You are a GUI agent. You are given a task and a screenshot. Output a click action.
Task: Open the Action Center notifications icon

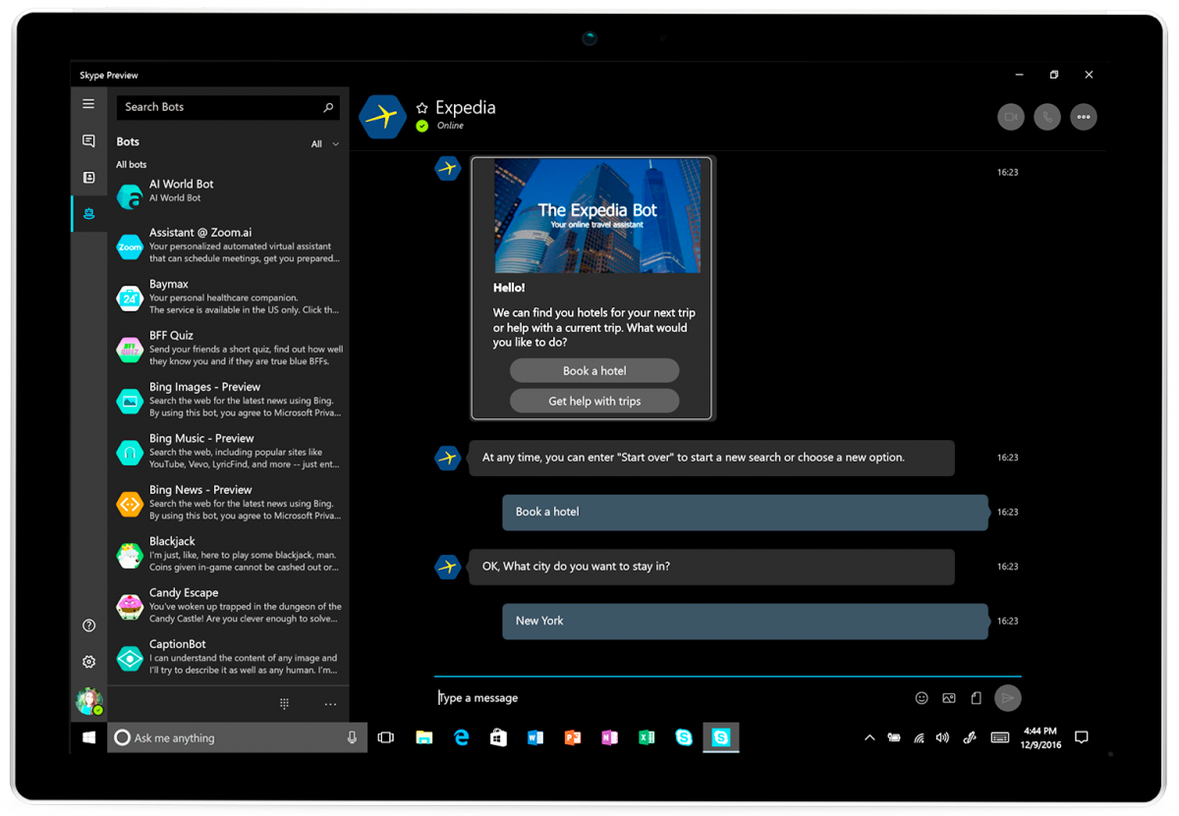pyautogui.click(x=1082, y=737)
